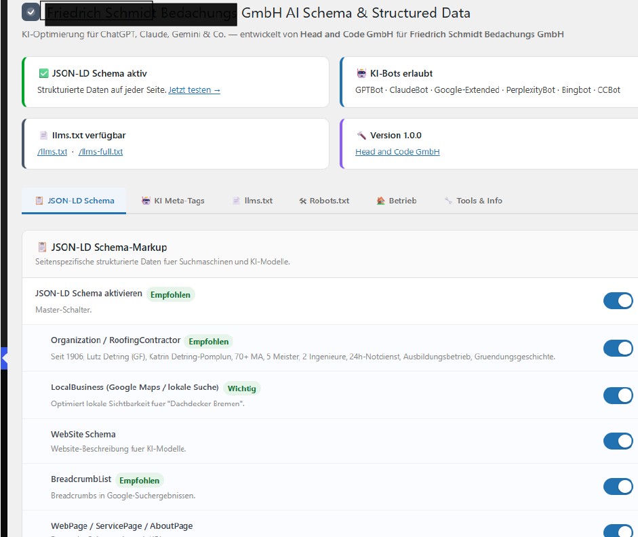Image resolution: width=638 pixels, height=537 pixels.
Task: Click the Empfohlen badge next to JSON-LD Schema aktivieren
Action: [x=170, y=294]
